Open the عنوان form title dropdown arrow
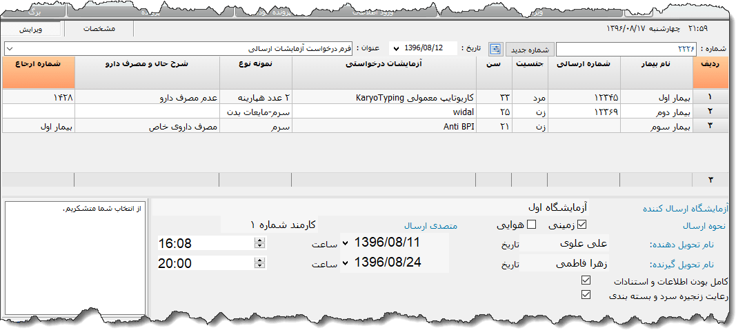The width and height of the screenshot is (736, 330). click(11, 48)
